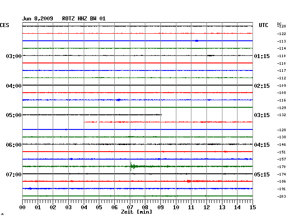Viewport: 288px width, 219px height.
Task: Click the 02:15 UTC time label
Action: click(262, 86)
